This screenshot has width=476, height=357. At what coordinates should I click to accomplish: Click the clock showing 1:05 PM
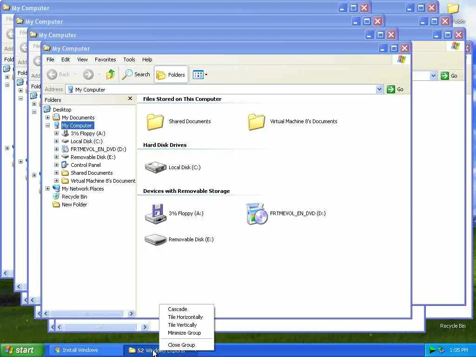(459, 350)
